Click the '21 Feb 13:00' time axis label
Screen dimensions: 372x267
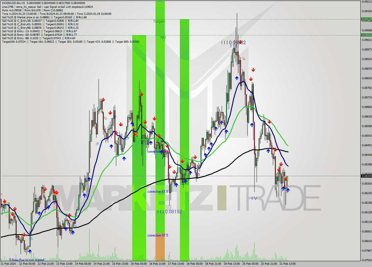click(288, 264)
